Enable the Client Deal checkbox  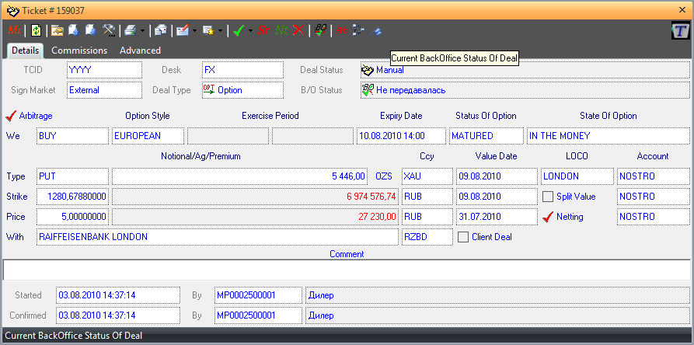pos(463,237)
